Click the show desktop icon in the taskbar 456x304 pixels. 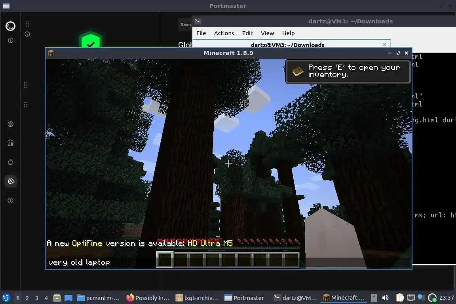point(68,298)
